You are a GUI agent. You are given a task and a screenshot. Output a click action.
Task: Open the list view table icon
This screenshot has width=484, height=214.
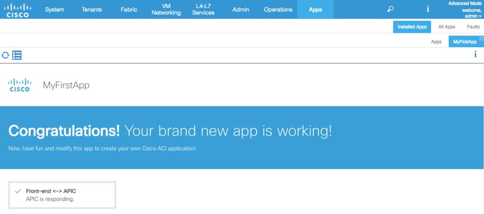(x=17, y=55)
